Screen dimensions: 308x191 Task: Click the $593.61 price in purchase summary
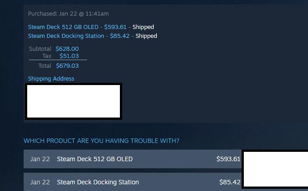pos(115,27)
